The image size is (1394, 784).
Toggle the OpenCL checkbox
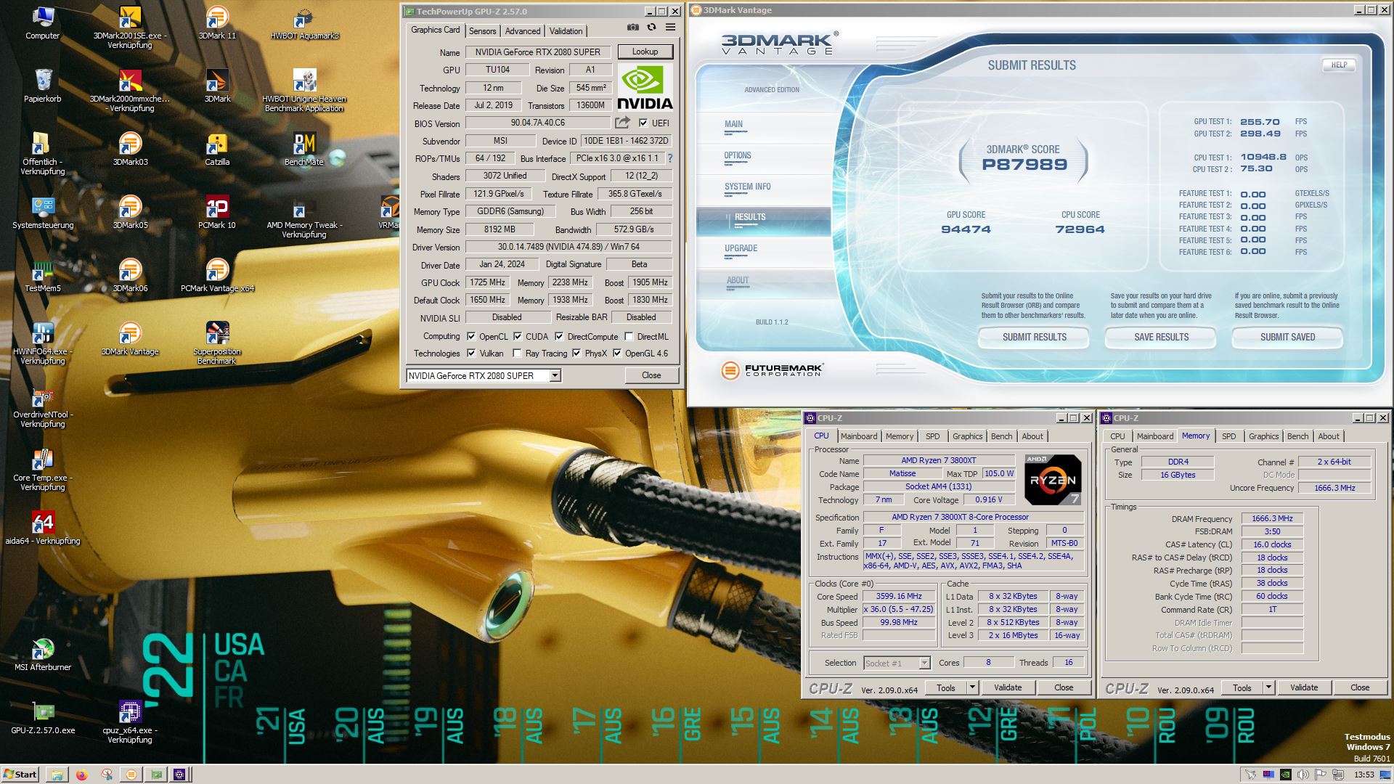pos(471,337)
